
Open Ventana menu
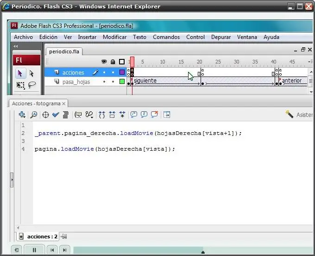tap(247, 37)
